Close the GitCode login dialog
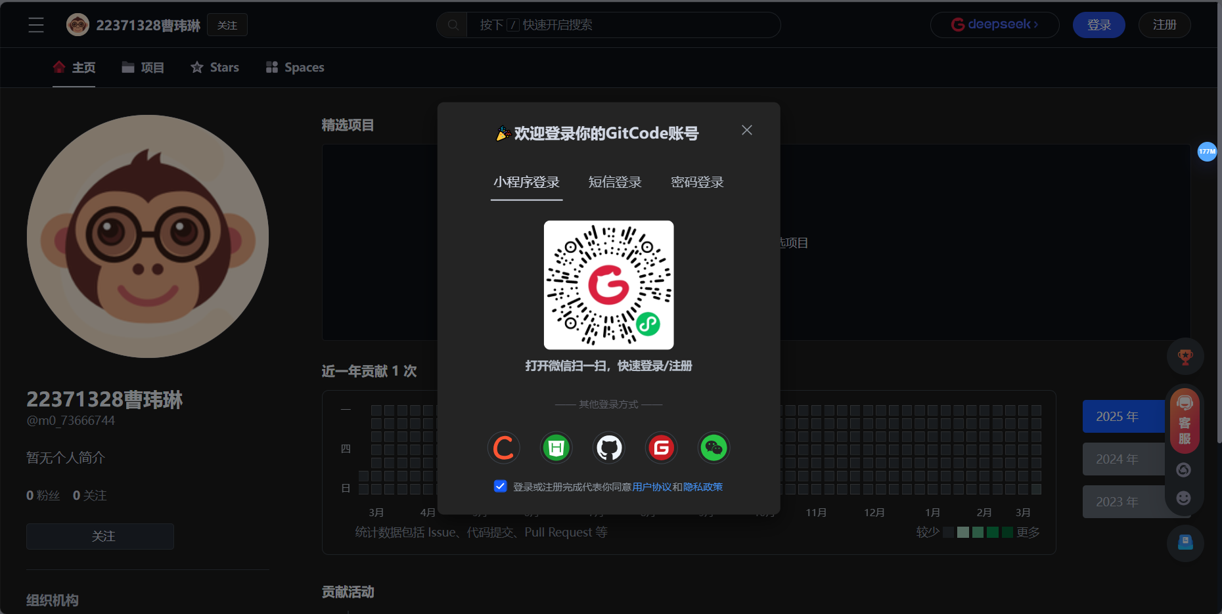Image resolution: width=1222 pixels, height=614 pixels. 747,130
